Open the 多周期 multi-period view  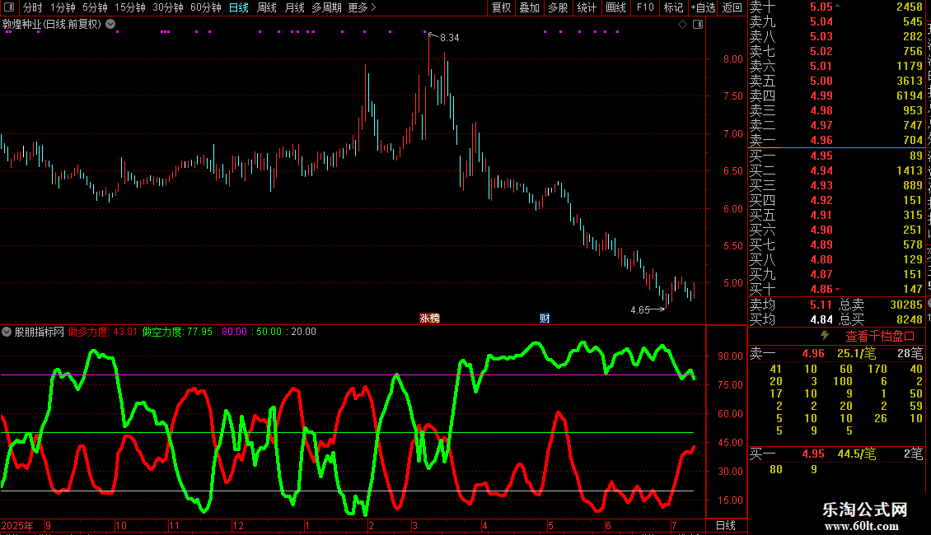326,7
